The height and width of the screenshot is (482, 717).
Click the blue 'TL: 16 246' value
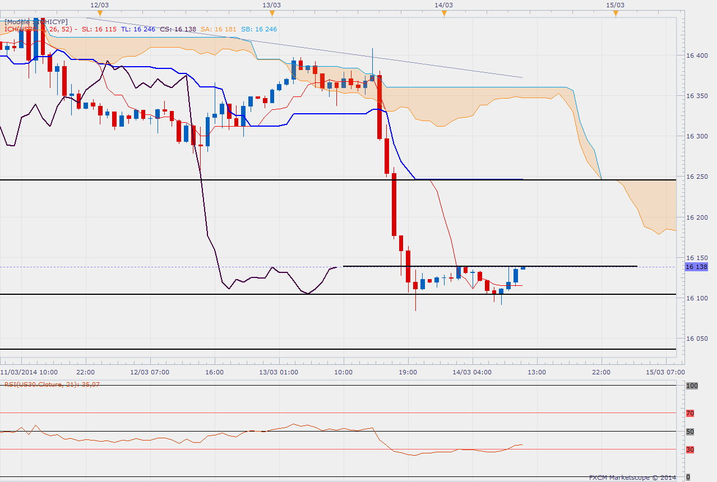(138, 29)
